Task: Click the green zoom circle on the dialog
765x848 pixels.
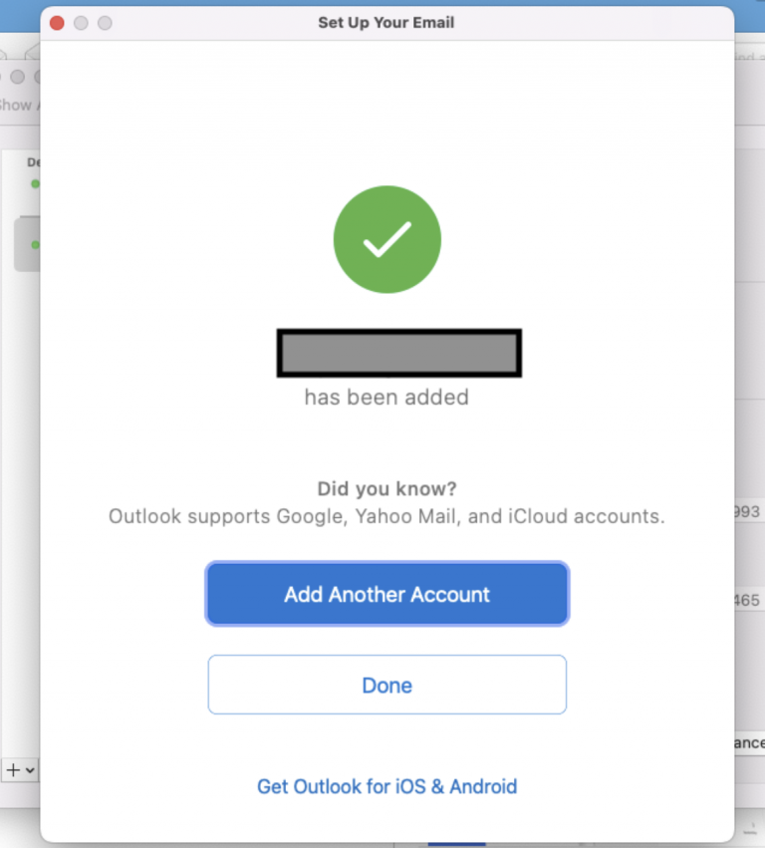Action: coord(103,22)
